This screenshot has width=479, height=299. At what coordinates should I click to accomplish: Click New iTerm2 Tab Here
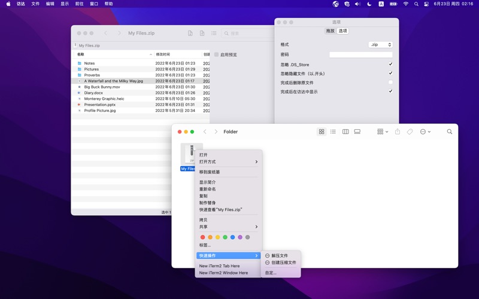pyautogui.click(x=229, y=266)
